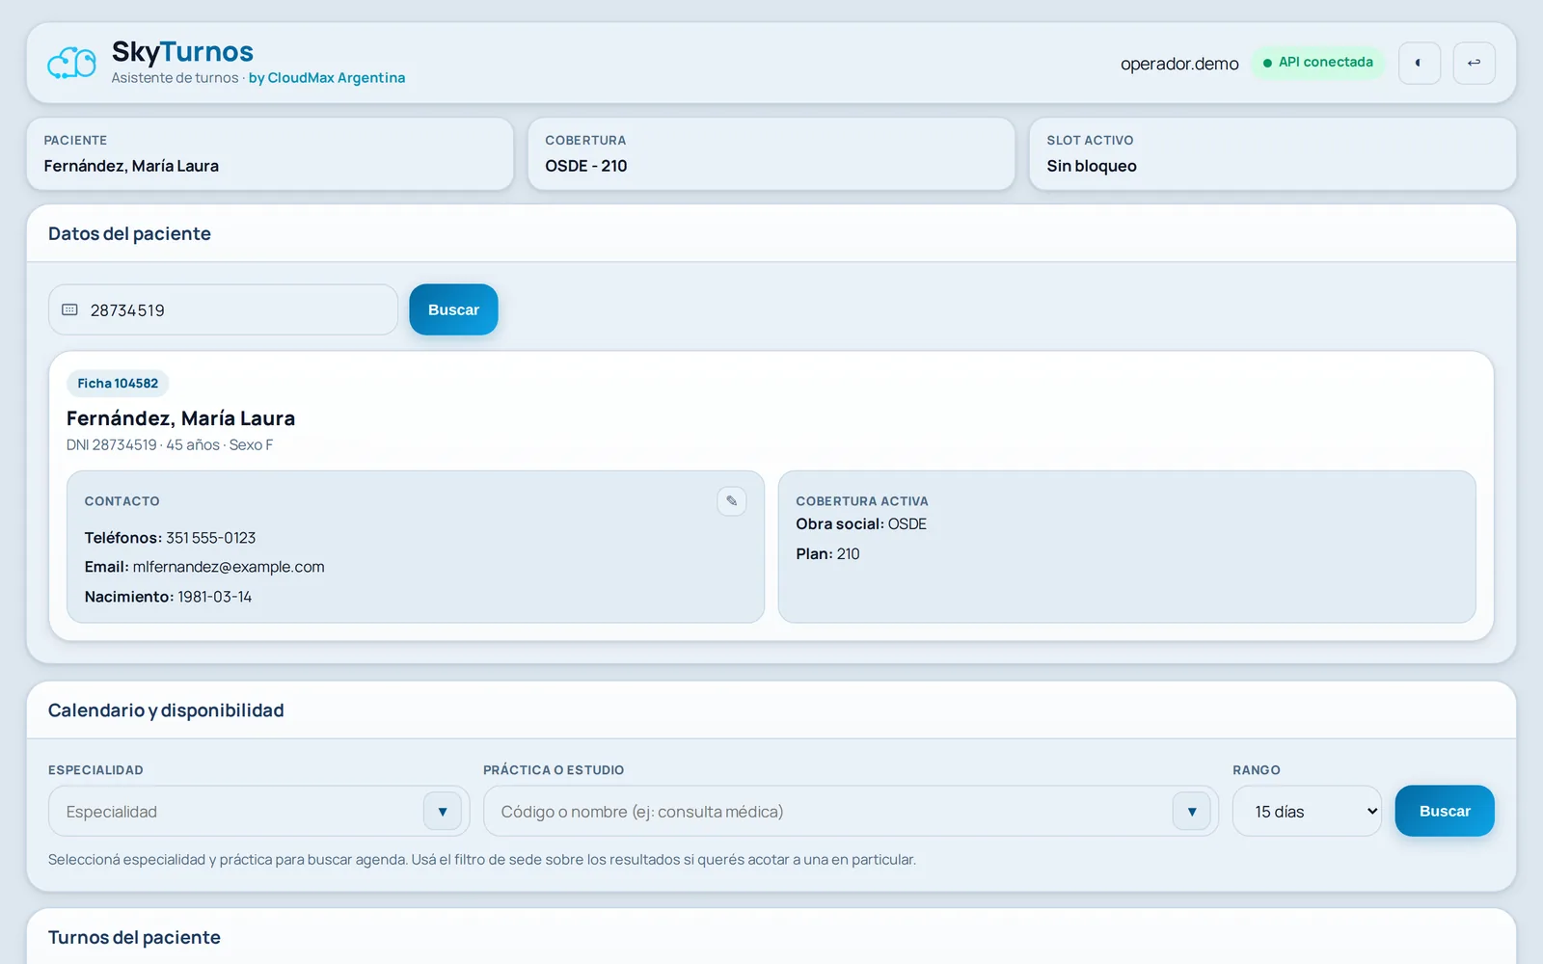This screenshot has height=964, width=1543.
Task: Click the API conectada status badge
Action: (x=1318, y=63)
